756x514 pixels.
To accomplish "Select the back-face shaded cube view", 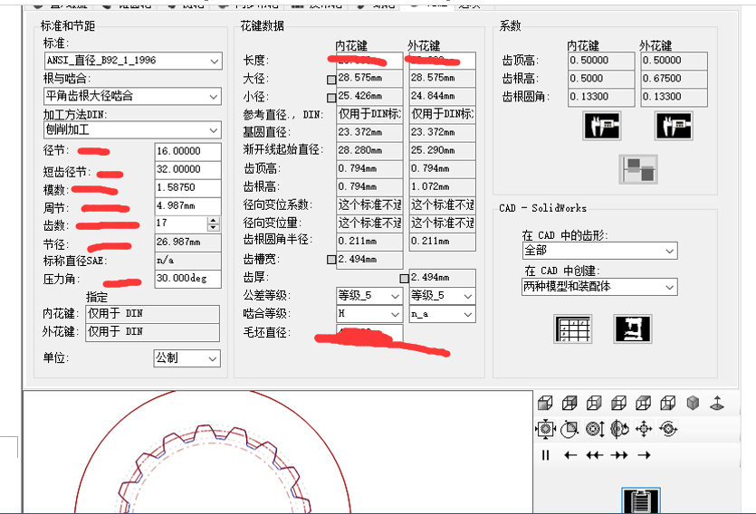I will pyautogui.click(x=569, y=403).
